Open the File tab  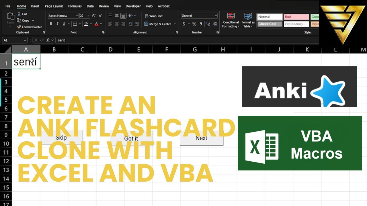(8, 6)
